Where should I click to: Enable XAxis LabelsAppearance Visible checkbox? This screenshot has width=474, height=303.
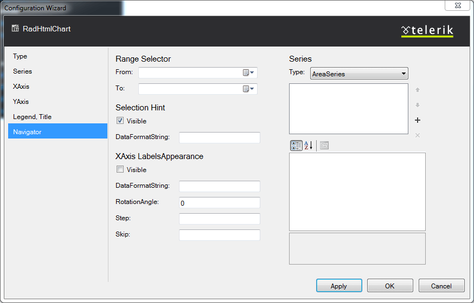tap(120, 169)
